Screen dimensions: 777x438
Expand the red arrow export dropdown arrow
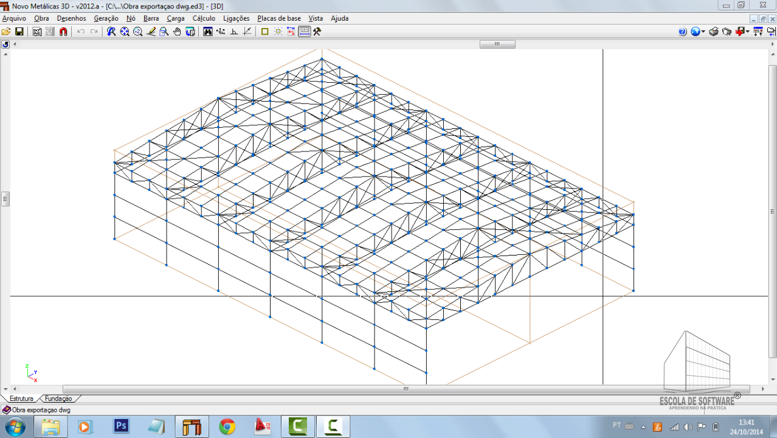point(747,32)
